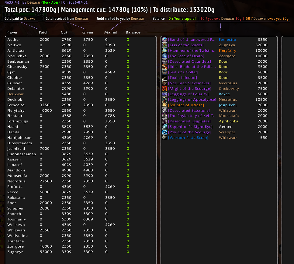Select the Aether player row name
Image resolution: width=294 pixels, height=264 pixels.
click(x=13, y=40)
